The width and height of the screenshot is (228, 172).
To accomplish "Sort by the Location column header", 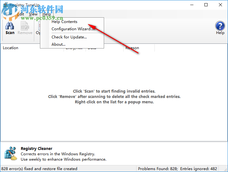I will pos(10,48).
